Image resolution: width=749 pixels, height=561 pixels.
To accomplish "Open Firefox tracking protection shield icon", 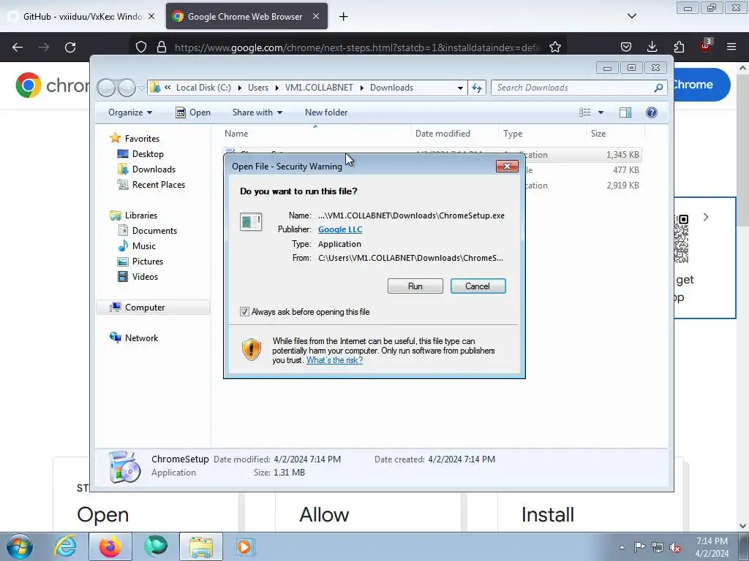I will [141, 47].
